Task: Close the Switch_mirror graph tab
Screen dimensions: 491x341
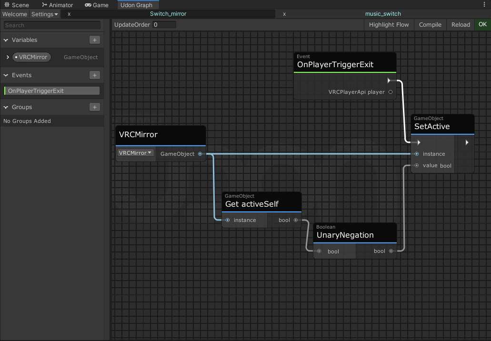Action: (69, 14)
